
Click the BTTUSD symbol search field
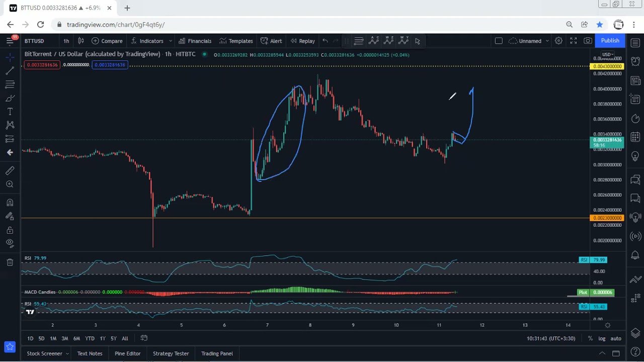(34, 41)
